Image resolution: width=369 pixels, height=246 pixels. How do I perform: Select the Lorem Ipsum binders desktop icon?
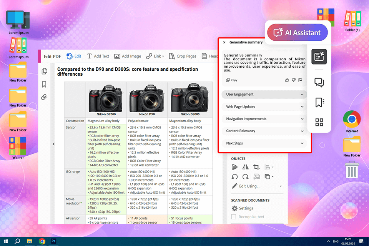point(18,48)
